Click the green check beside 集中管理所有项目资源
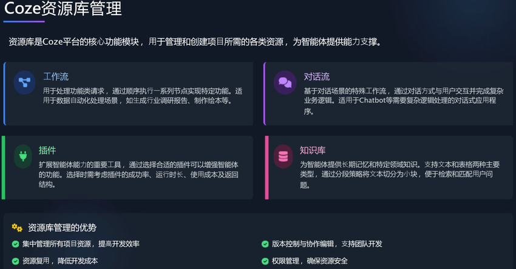Viewport: 516px width, 269px height. (15, 244)
